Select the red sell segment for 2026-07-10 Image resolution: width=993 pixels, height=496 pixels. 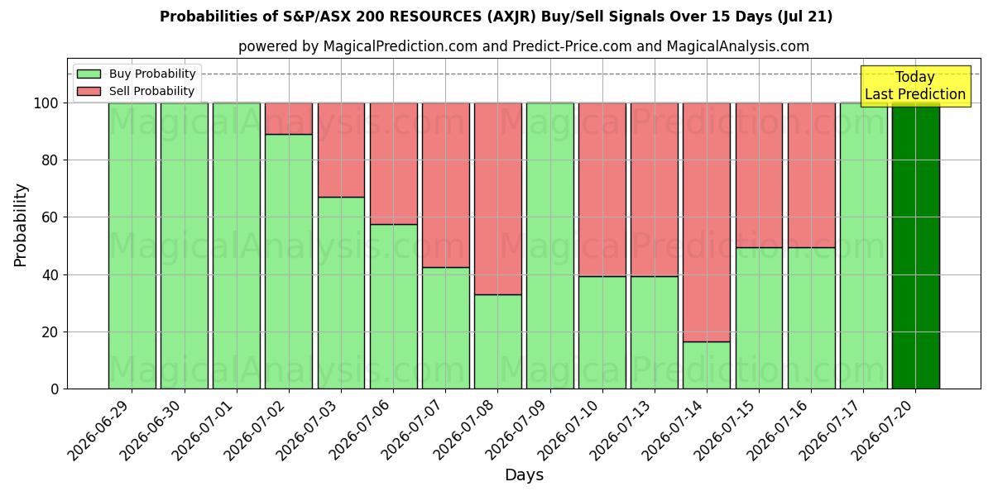pos(602,189)
